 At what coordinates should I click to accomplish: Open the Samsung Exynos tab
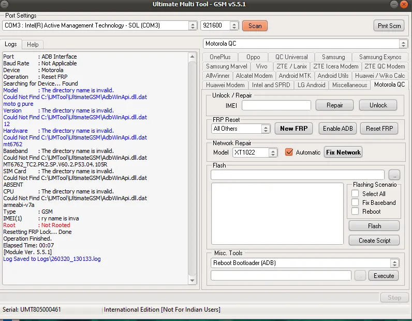[x=380, y=57]
